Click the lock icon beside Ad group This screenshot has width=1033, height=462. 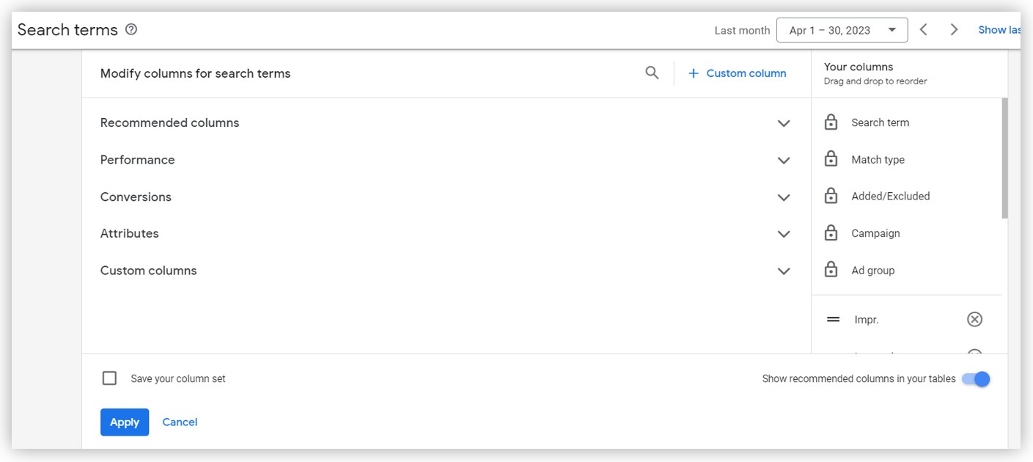831,269
